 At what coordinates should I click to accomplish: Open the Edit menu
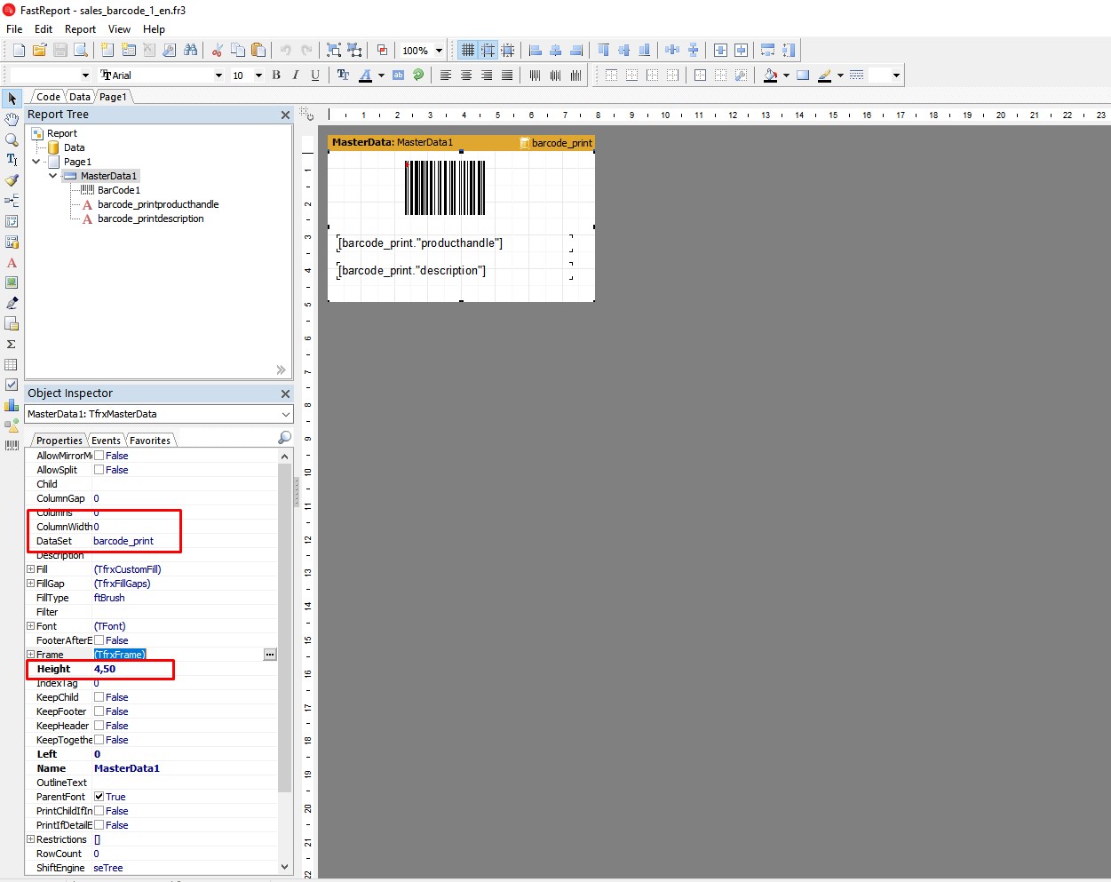(x=44, y=29)
